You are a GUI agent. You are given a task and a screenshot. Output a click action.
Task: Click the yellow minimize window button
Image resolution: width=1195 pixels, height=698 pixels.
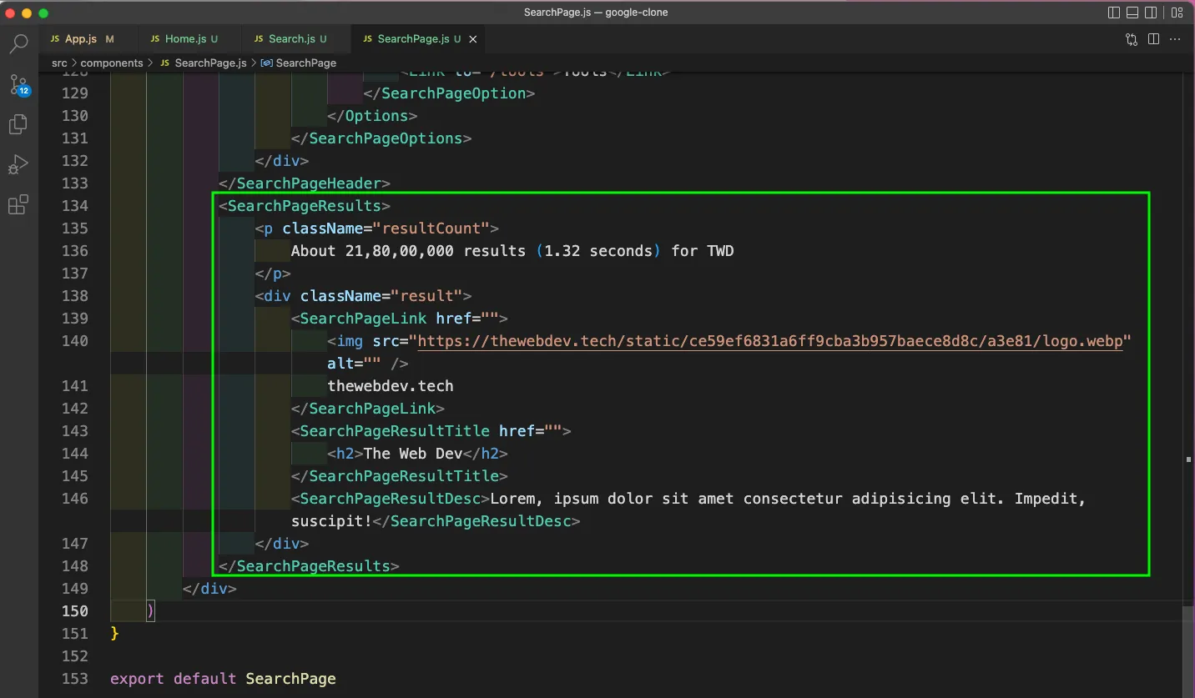click(x=28, y=13)
